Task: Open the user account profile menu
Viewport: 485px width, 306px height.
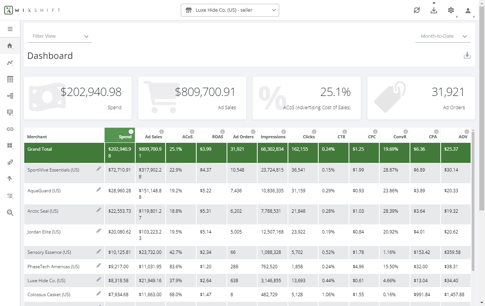Action: point(468,11)
